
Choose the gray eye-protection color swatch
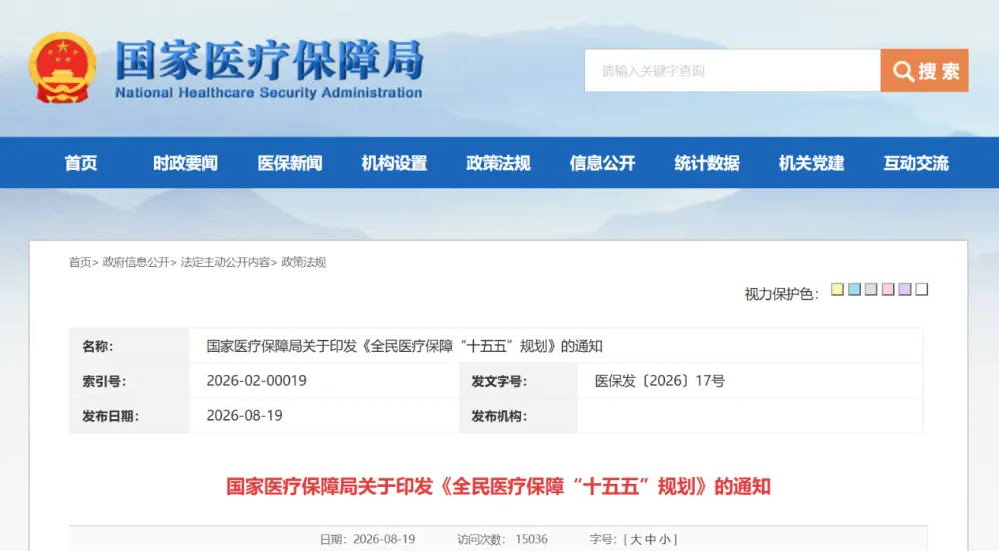pyautogui.click(x=871, y=290)
